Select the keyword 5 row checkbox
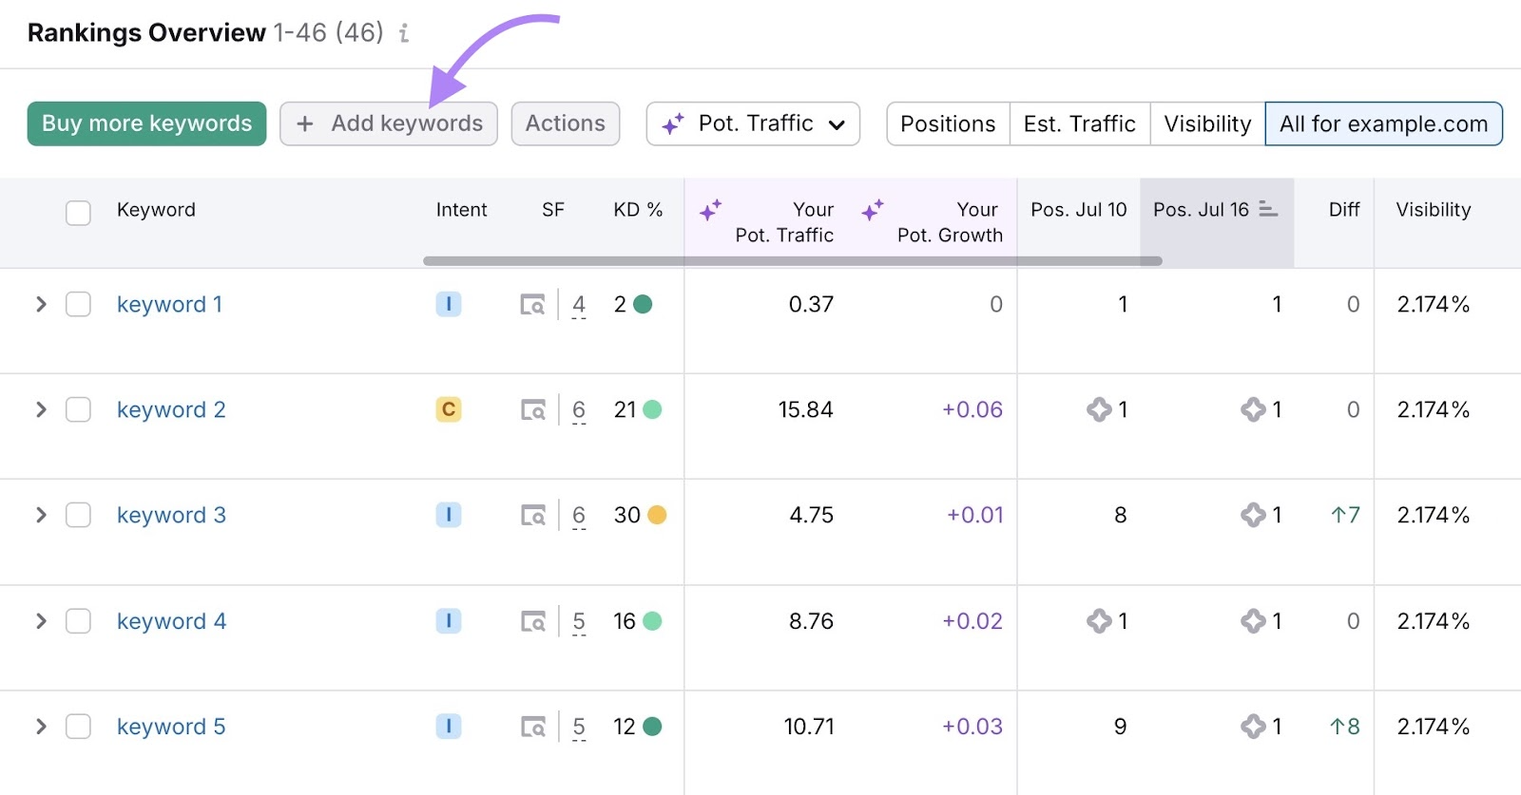Image resolution: width=1521 pixels, height=795 pixels. coord(78,727)
